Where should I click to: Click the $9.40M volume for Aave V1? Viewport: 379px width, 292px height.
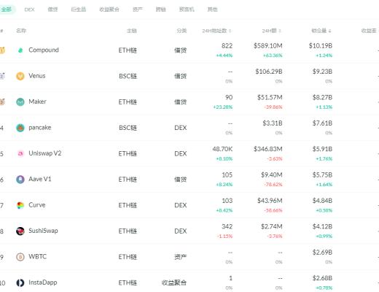(272, 174)
